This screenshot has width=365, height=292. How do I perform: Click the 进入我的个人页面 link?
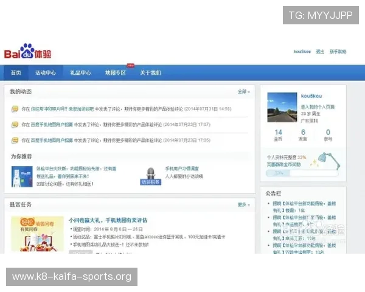point(318,107)
